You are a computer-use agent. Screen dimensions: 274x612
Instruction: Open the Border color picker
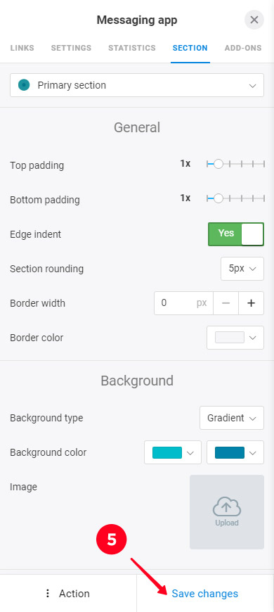[x=235, y=338]
